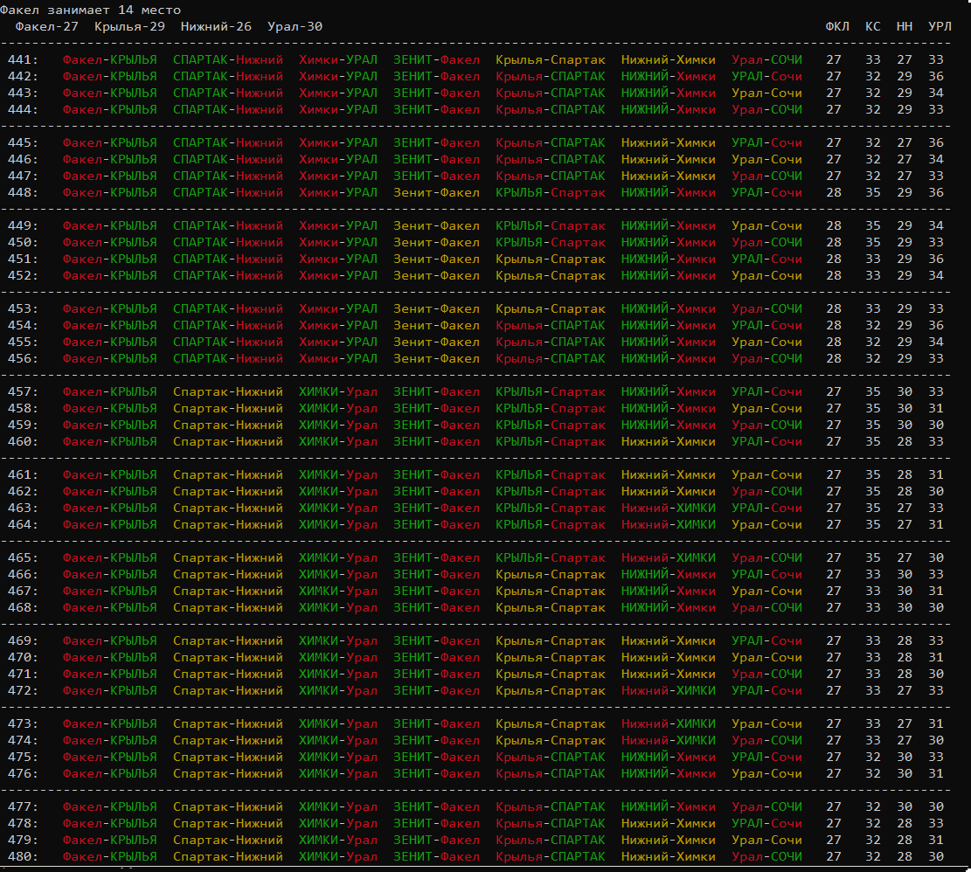The height and width of the screenshot is (872, 971).
Task: Click ФКЛ value "27" in row 462
Action: (834, 491)
